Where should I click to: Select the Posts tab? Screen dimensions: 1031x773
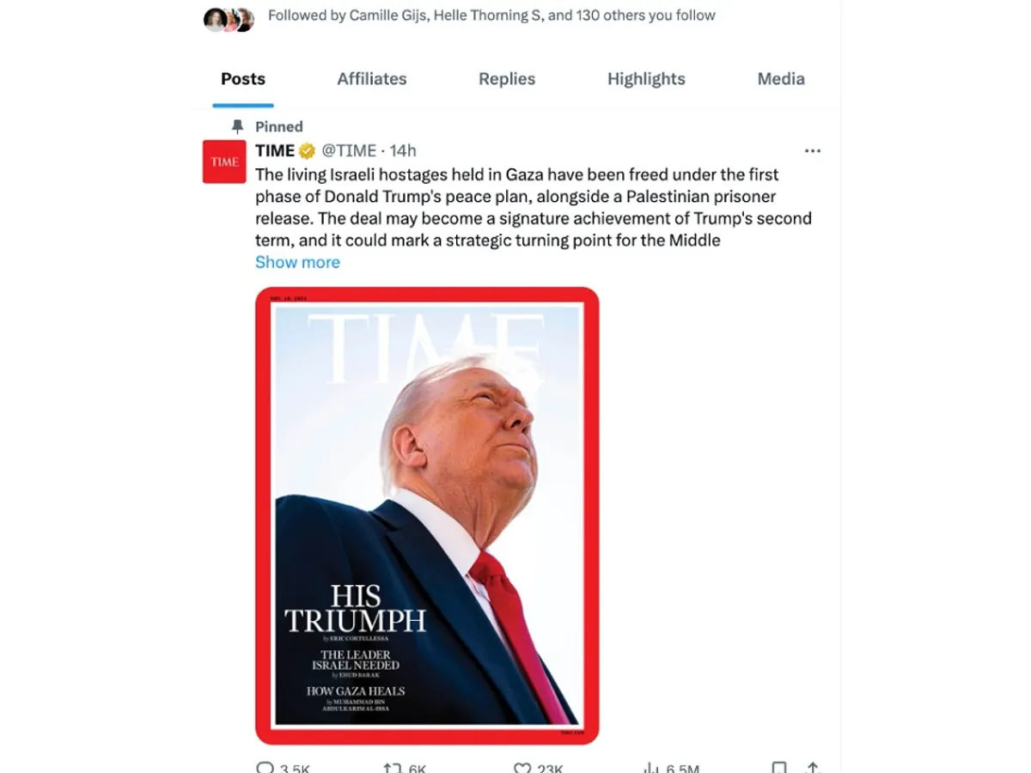click(243, 79)
